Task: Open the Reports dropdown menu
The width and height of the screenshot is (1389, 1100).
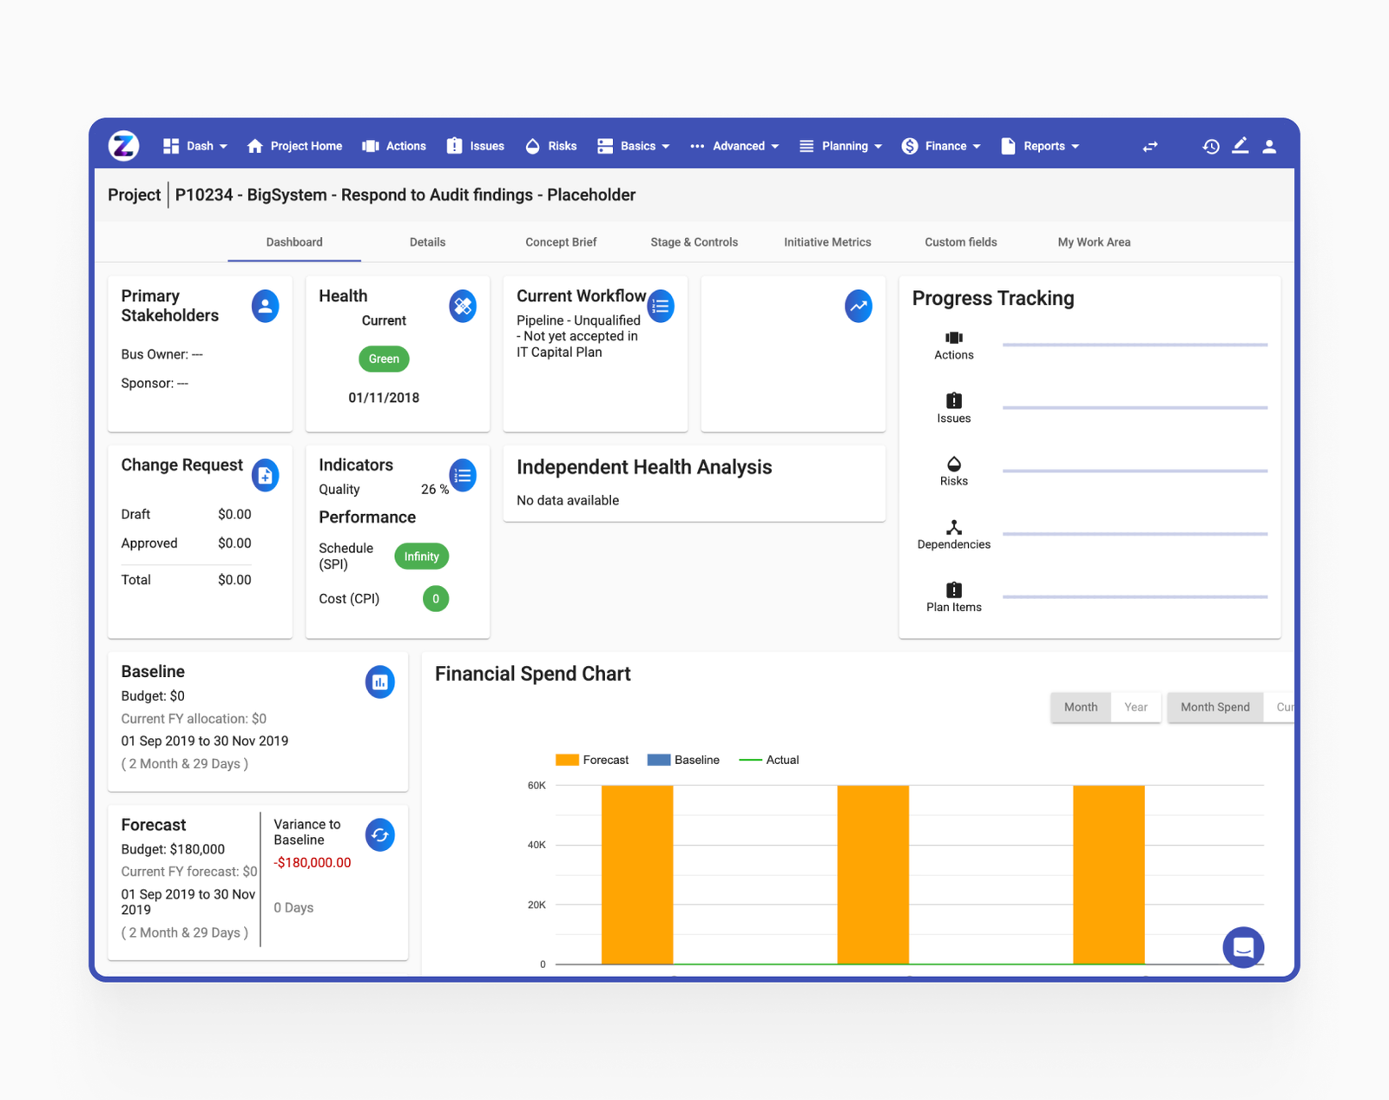Action: [1040, 147]
